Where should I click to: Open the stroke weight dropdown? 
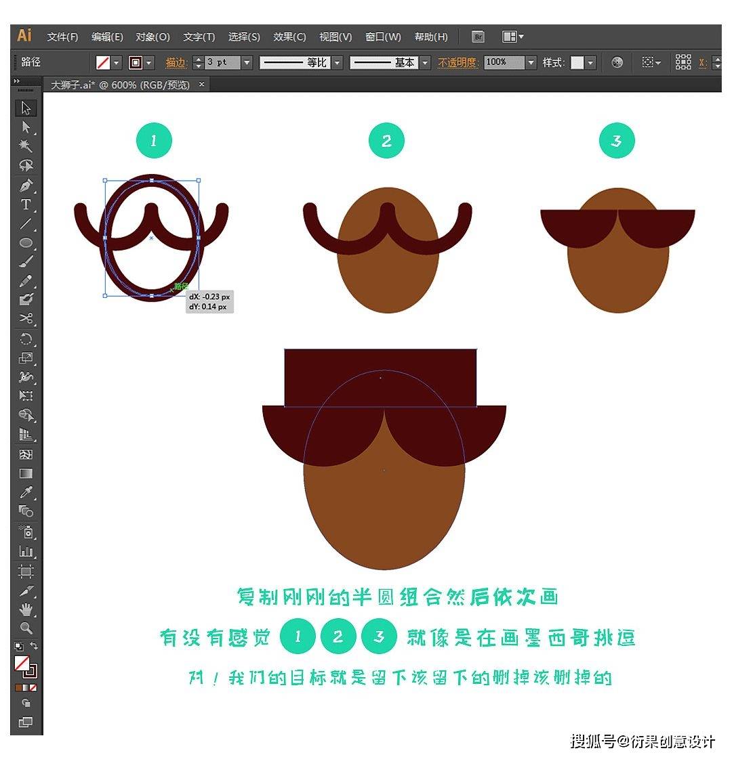(x=247, y=62)
